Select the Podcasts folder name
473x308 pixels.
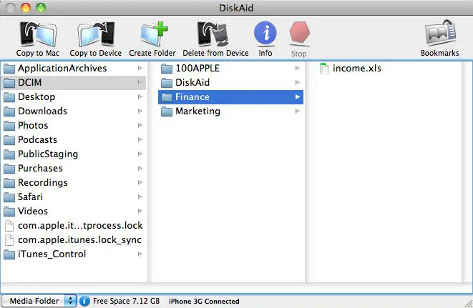point(37,140)
